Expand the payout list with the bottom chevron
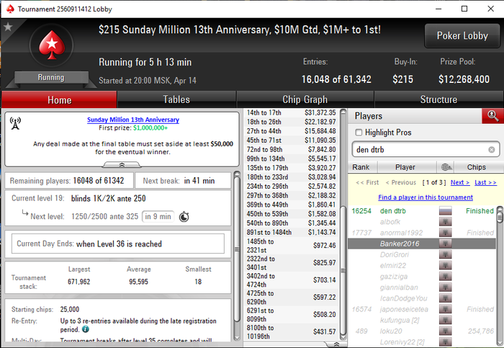 336,344
